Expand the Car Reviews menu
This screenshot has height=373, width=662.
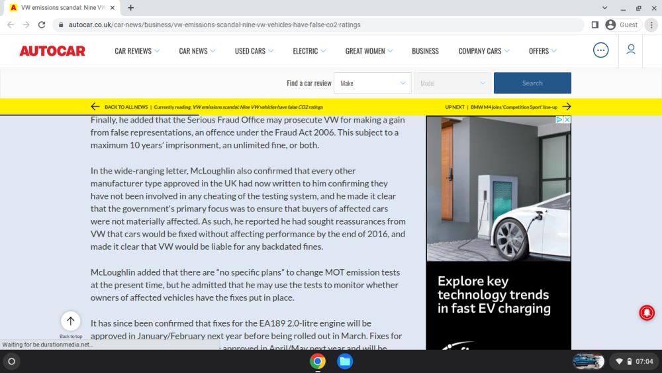pos(137,51)
